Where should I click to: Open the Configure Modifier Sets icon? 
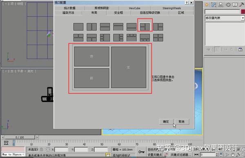[241, 50]
